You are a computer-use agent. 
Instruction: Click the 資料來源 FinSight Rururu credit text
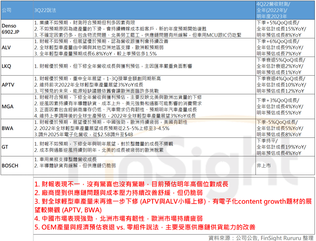pyautogui.click(x=261, y=238)
